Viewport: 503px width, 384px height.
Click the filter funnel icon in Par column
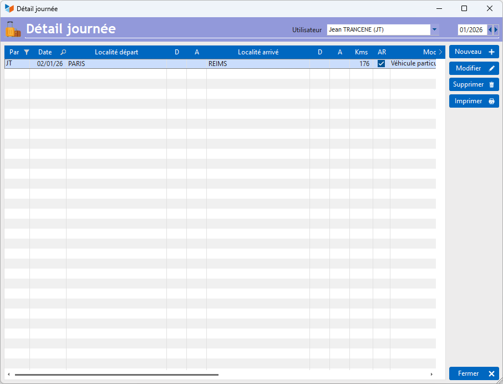tap(27, 52)
